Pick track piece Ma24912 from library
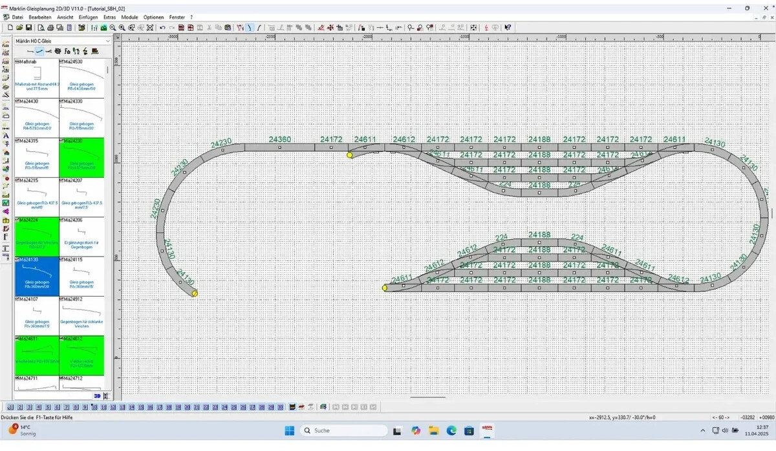This screenshot has height=451, width=776. [81, 315]
